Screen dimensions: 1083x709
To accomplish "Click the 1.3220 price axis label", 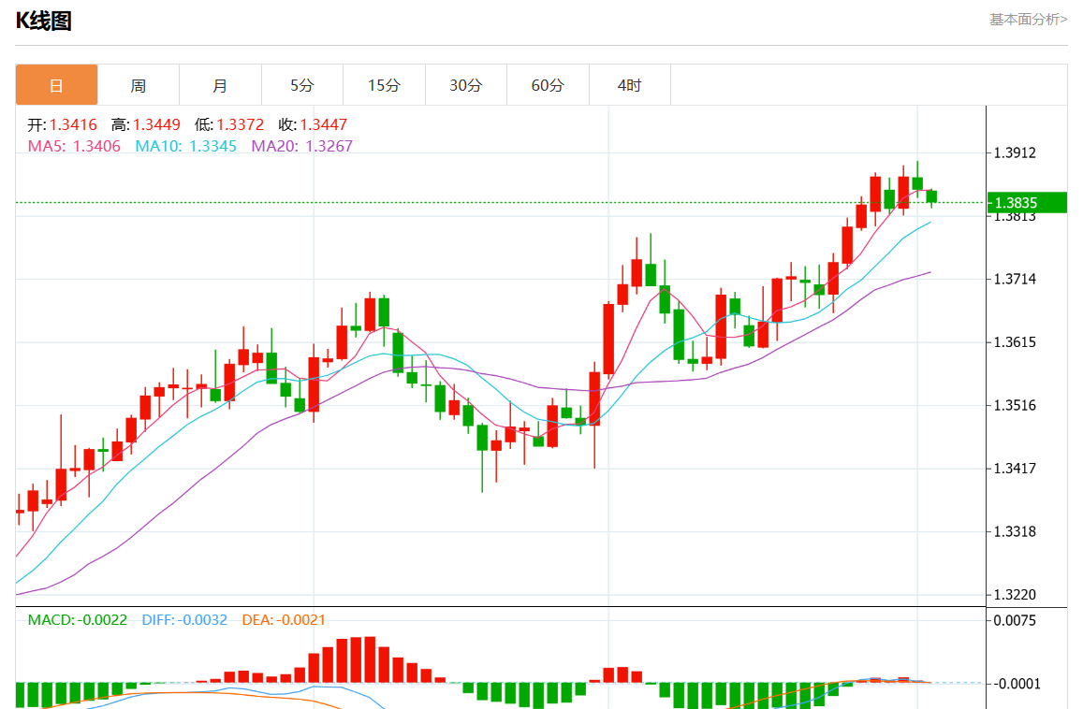I will tap(1015, 594).
